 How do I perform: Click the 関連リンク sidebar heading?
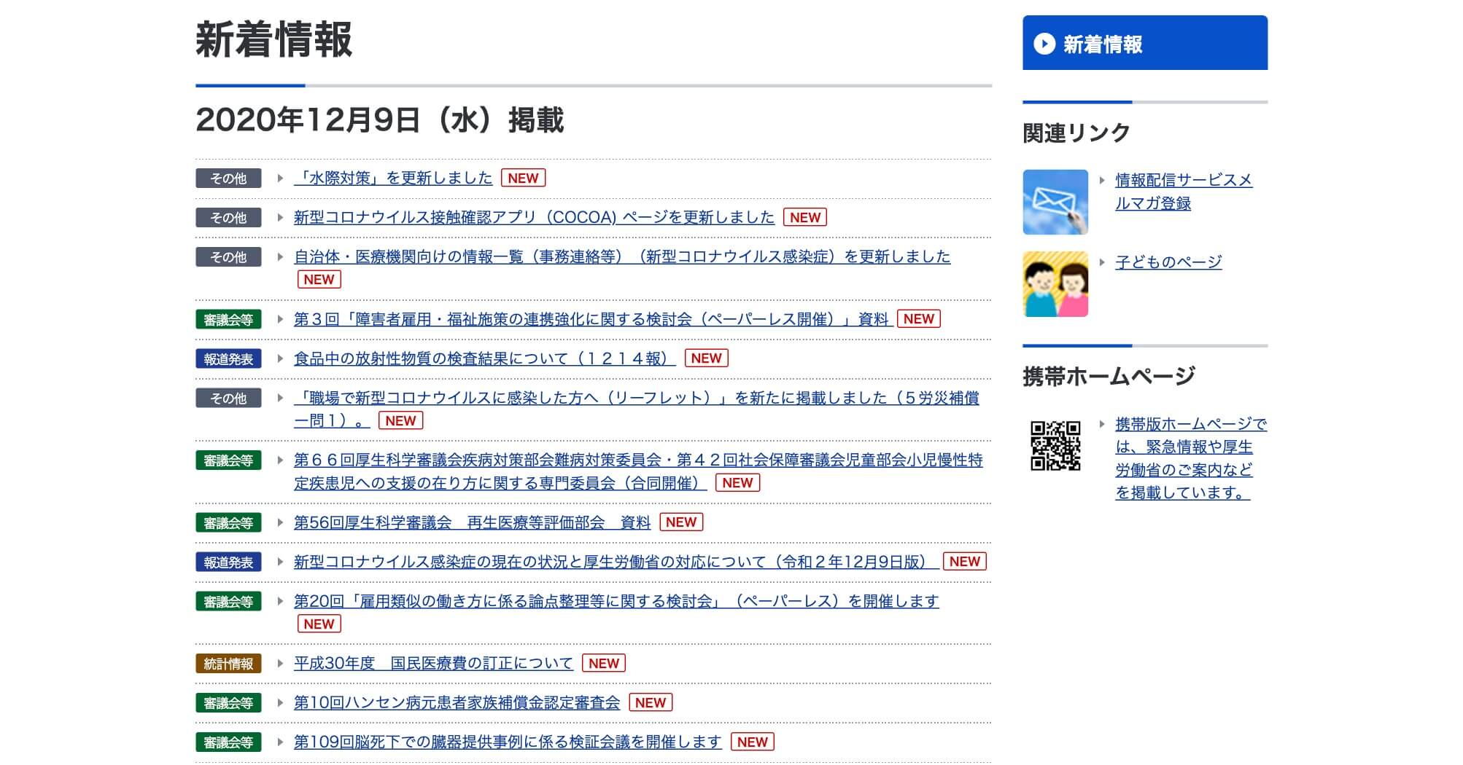click(x=1076, y=133)
